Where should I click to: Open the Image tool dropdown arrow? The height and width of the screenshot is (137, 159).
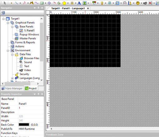point(88,3)
